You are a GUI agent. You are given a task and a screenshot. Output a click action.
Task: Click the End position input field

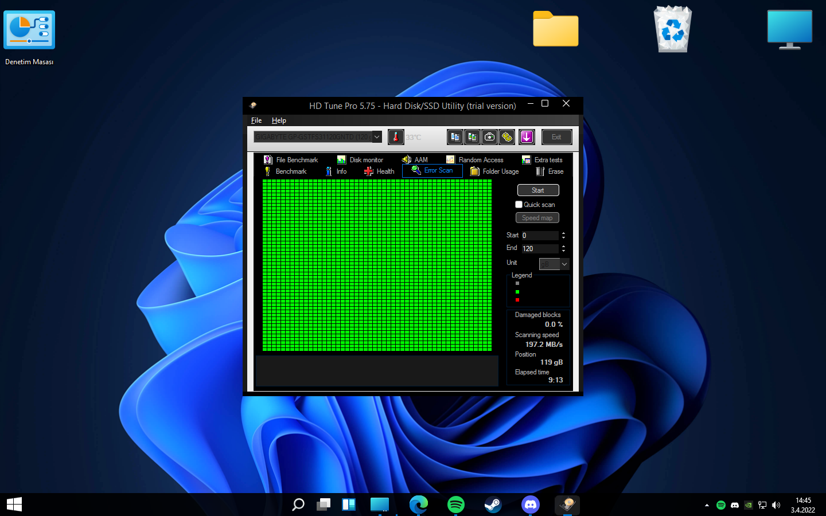[540, 249]
